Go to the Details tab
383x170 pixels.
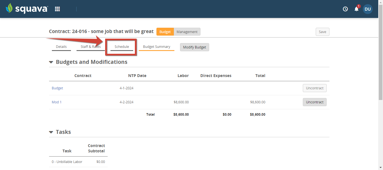tap(61, 46)
